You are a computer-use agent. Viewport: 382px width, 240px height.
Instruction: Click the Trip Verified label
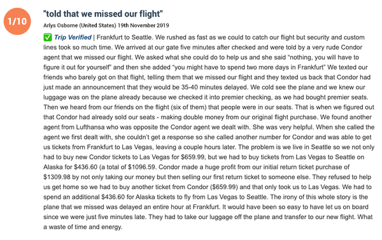pyautogui.click(x=73, y=37)
